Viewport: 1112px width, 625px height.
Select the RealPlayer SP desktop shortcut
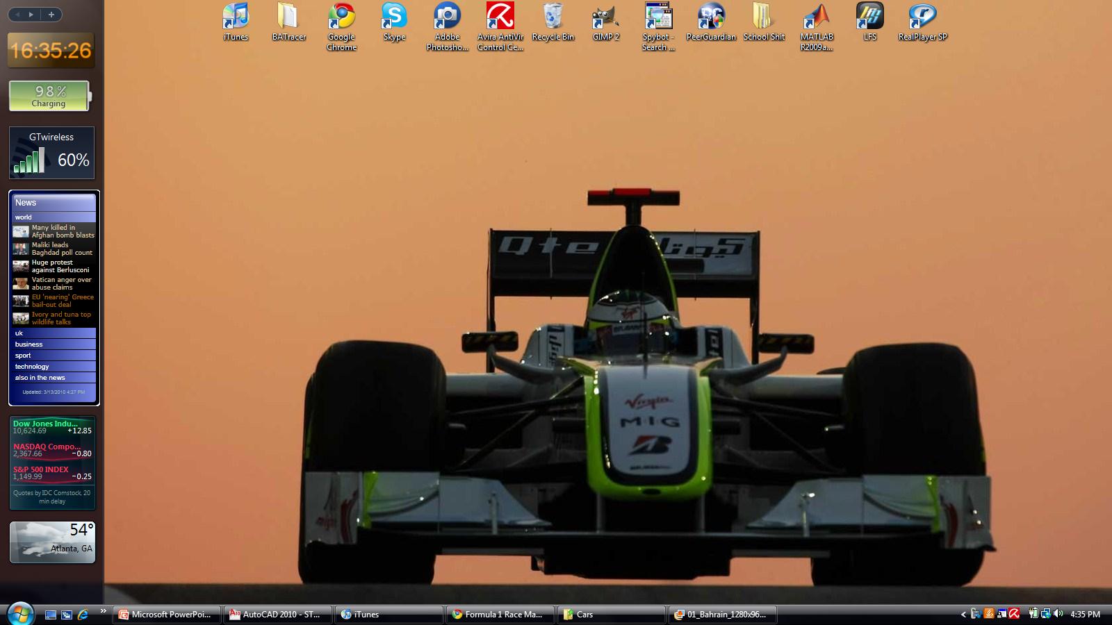[x=922, y=22]
